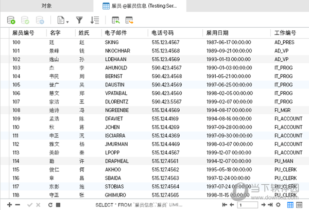Switch to form view
Viewport: 309px width, 210px height.
(299, 205)
